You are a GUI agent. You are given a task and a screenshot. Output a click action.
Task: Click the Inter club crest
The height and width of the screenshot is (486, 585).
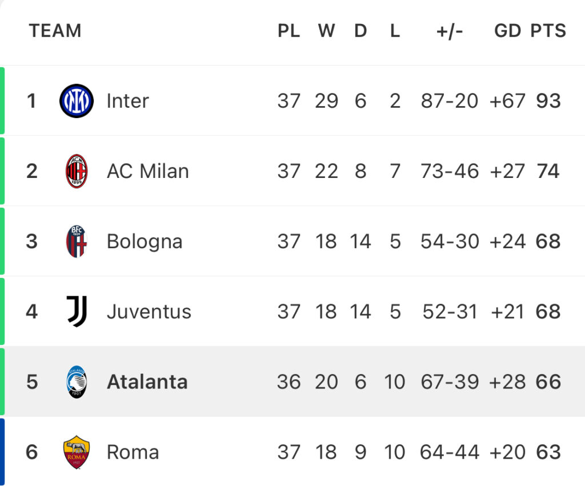click(x=77, y=101)
